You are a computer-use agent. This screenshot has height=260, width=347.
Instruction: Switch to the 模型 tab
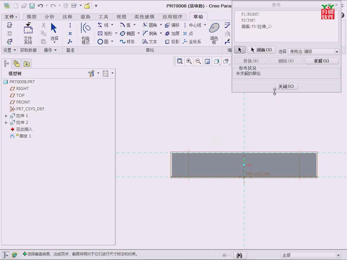[31, 17]
